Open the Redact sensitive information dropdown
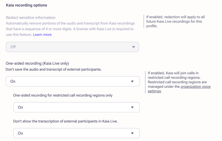The height and width of the screenshot is (141, 222). 72,47
